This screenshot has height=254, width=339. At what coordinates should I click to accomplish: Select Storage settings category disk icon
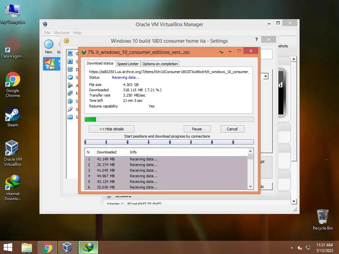[70, 77]
